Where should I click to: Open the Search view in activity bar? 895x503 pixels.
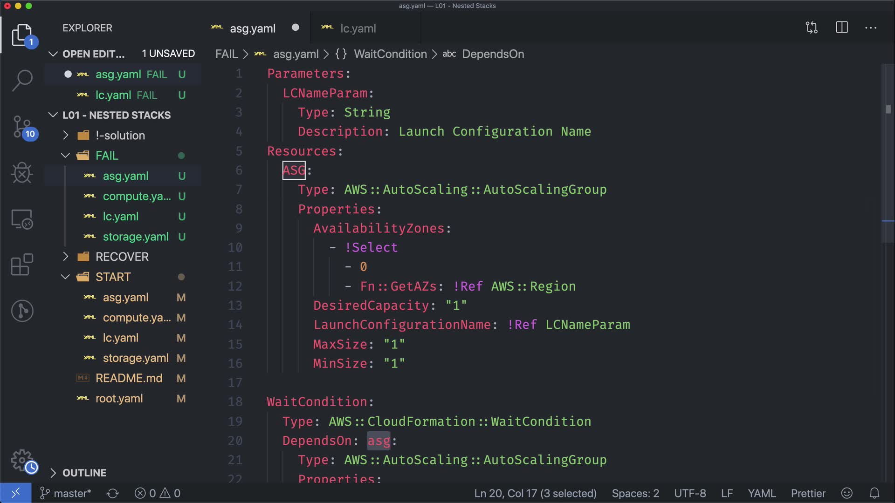(22, 80)
